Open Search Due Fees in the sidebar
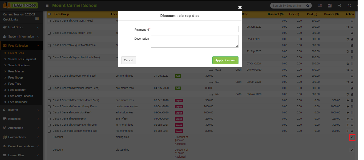364x160 pixels. [19, 65]
